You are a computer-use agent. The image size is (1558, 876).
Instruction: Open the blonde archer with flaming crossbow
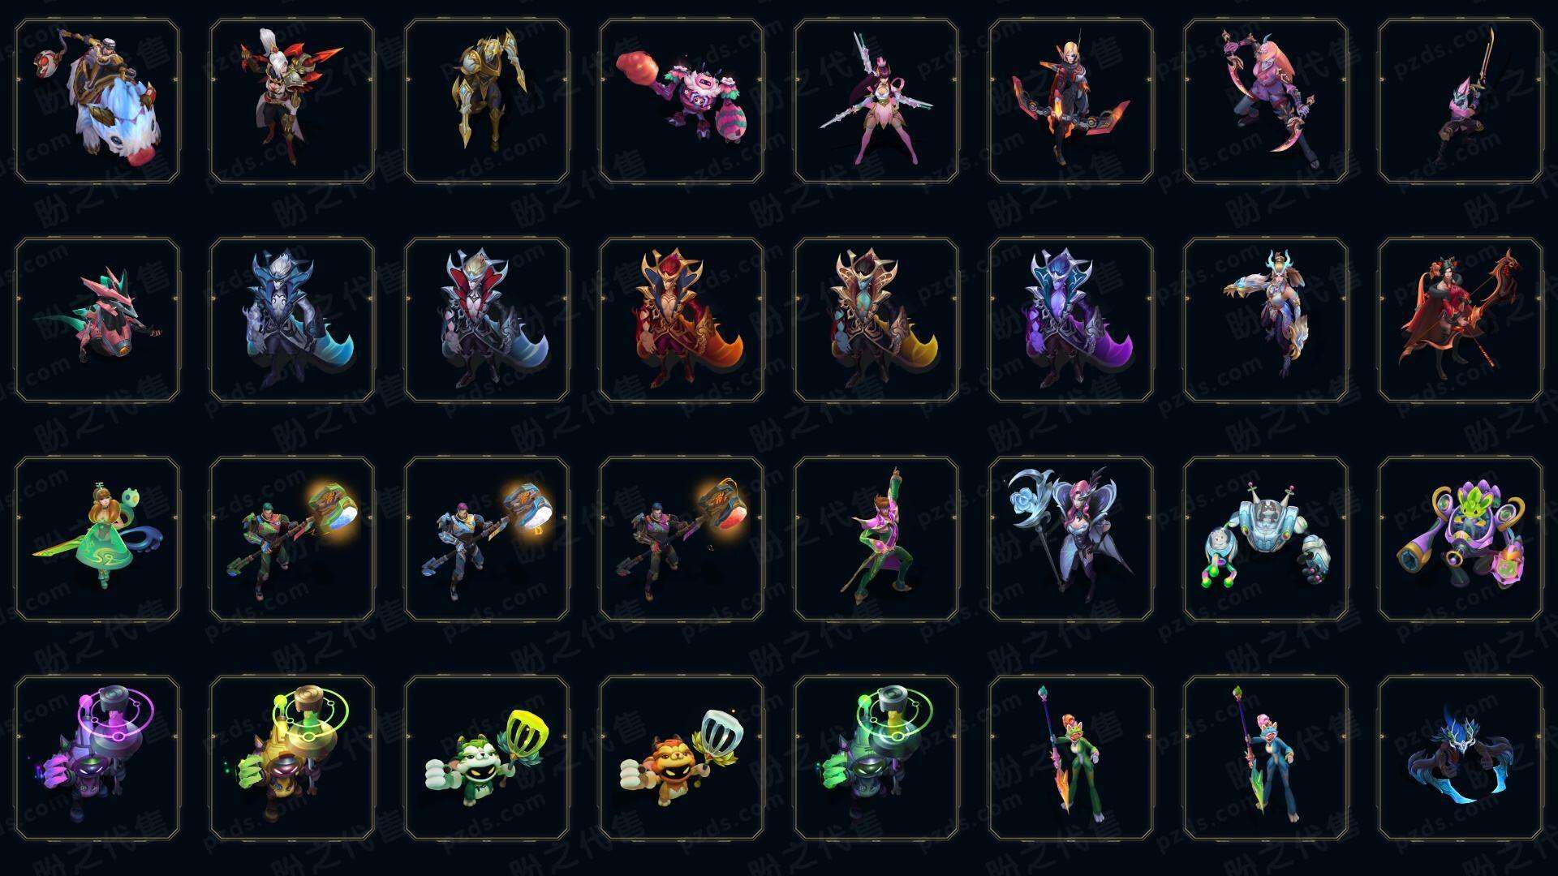(x=1071, y=101)
